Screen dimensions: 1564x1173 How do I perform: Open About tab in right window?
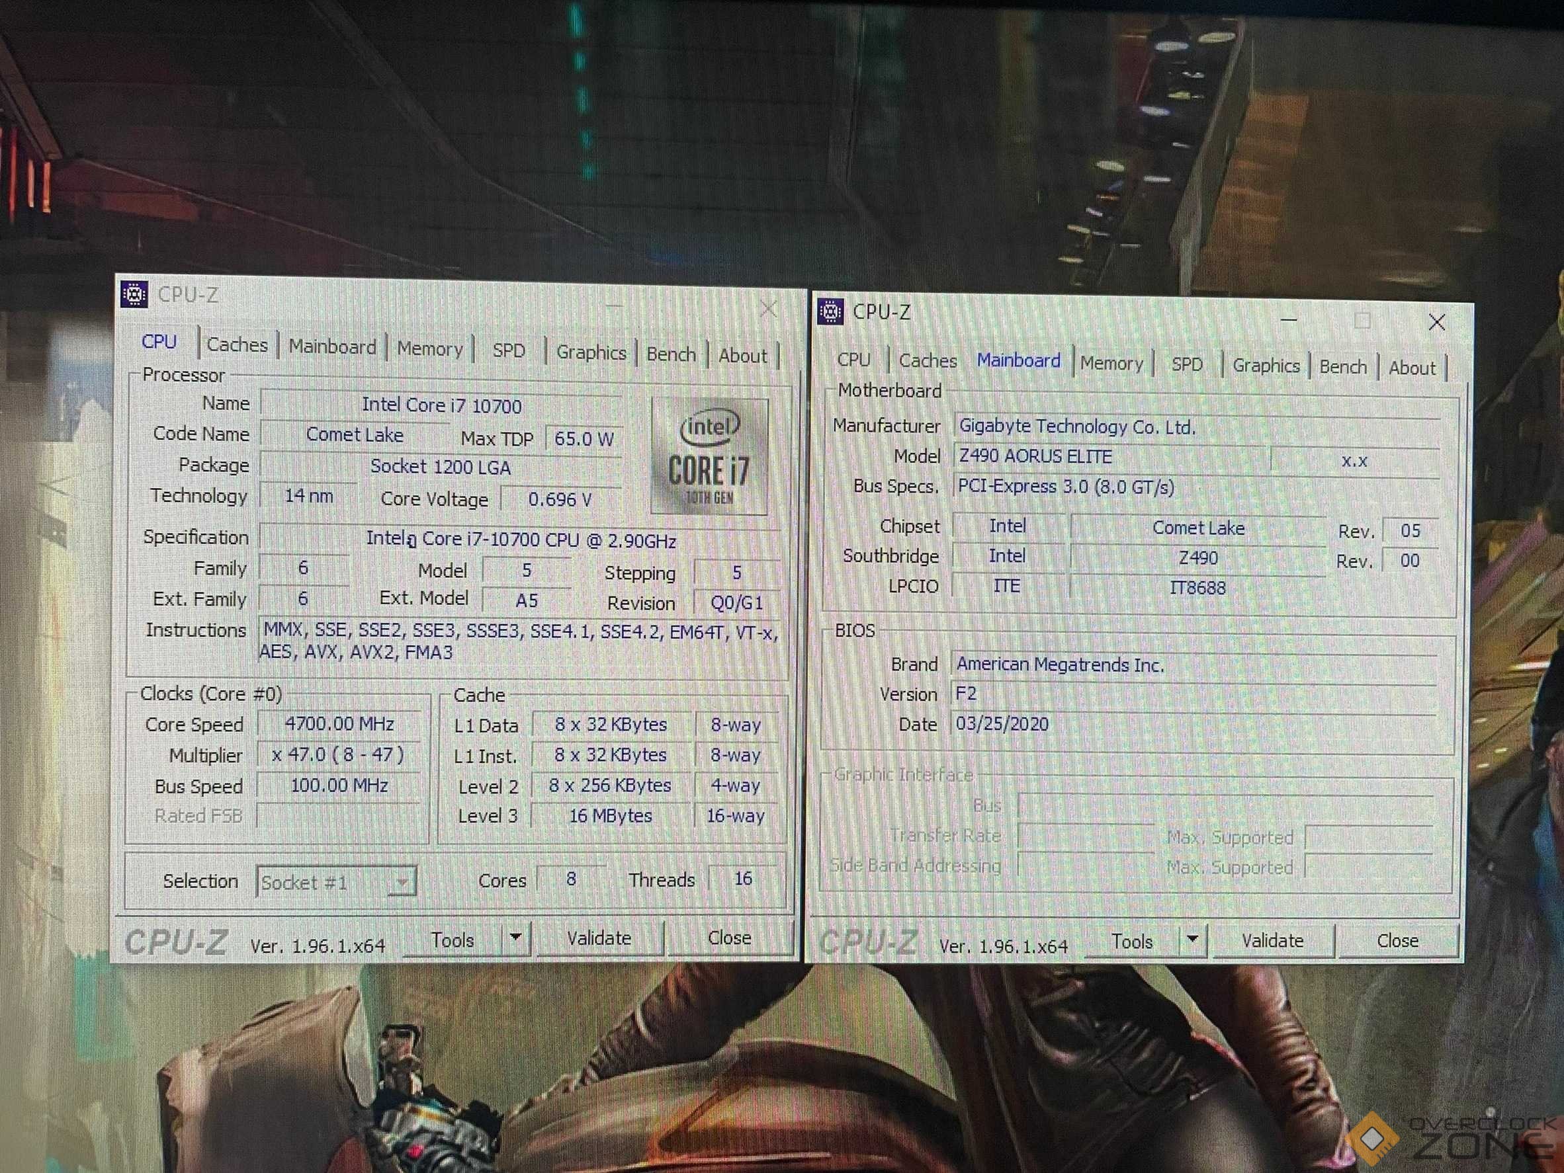coord(1411,368)
